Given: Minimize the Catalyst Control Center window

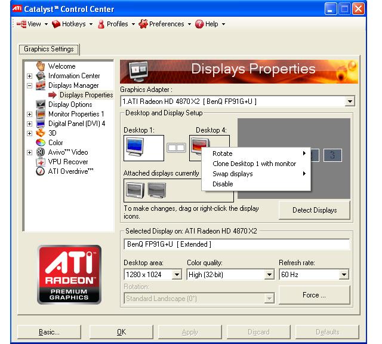Looking at the screenshot, I should click(331, 9).
